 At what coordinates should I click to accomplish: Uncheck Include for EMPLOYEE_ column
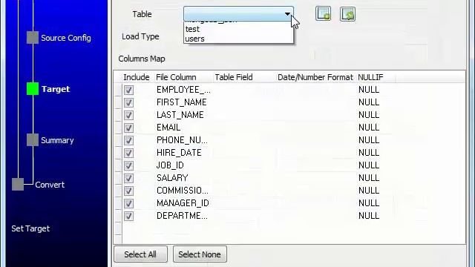[x=128, y=90]
